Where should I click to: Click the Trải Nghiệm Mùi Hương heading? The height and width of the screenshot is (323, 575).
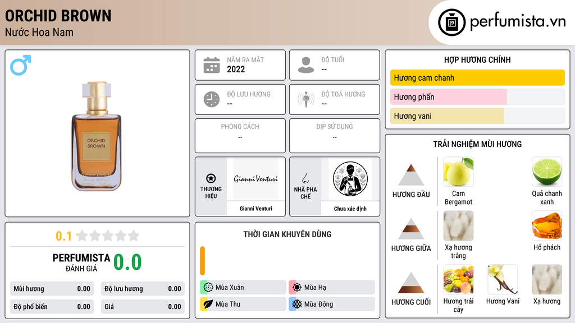tap(477, 144)
